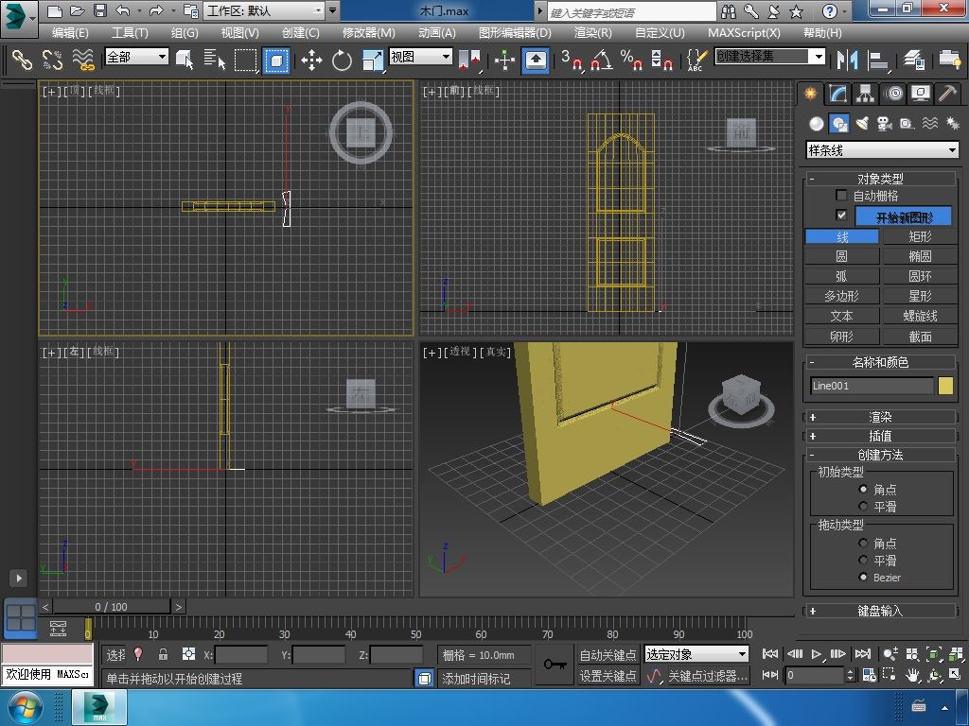This screenshot has width=969, height=726.
Task: Select the Lights category icon
Action: (862, 124)
